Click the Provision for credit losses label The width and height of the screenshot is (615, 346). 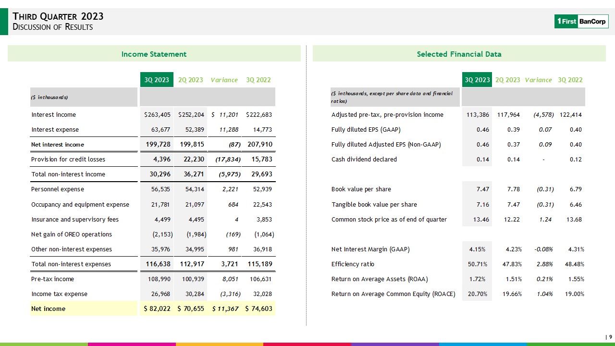point(68,159)
